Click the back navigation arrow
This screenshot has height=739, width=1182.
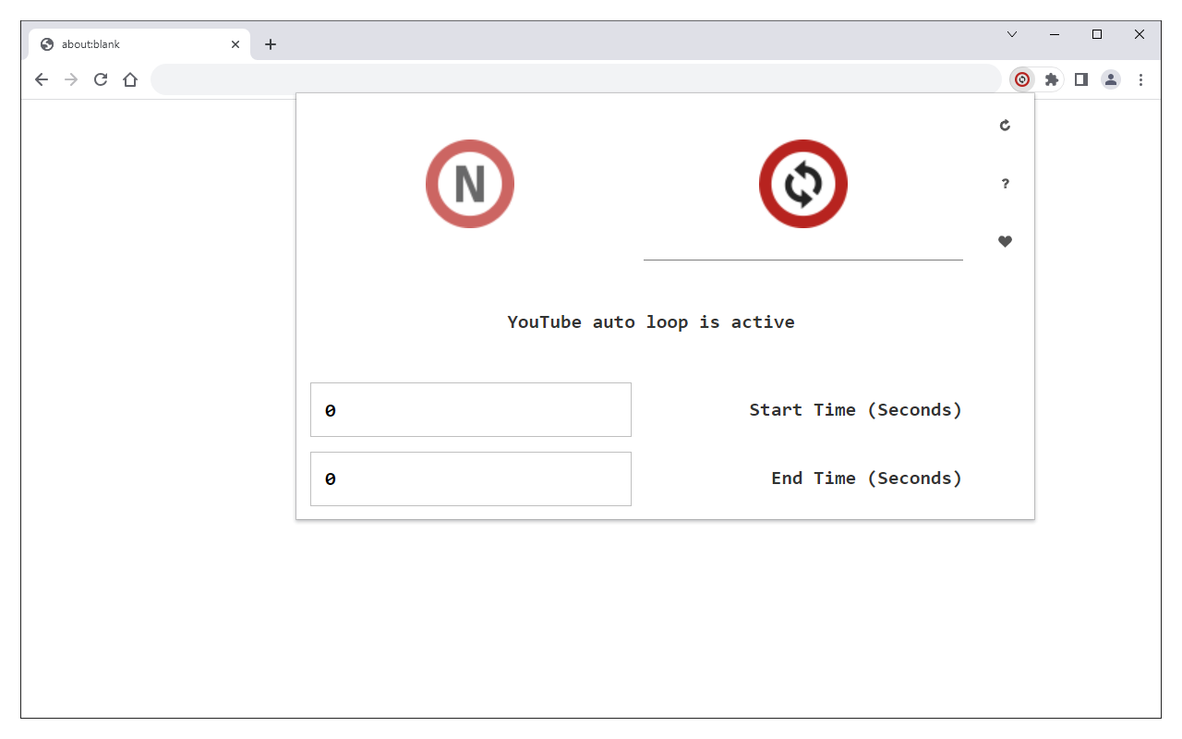click(x=42, y=79)
